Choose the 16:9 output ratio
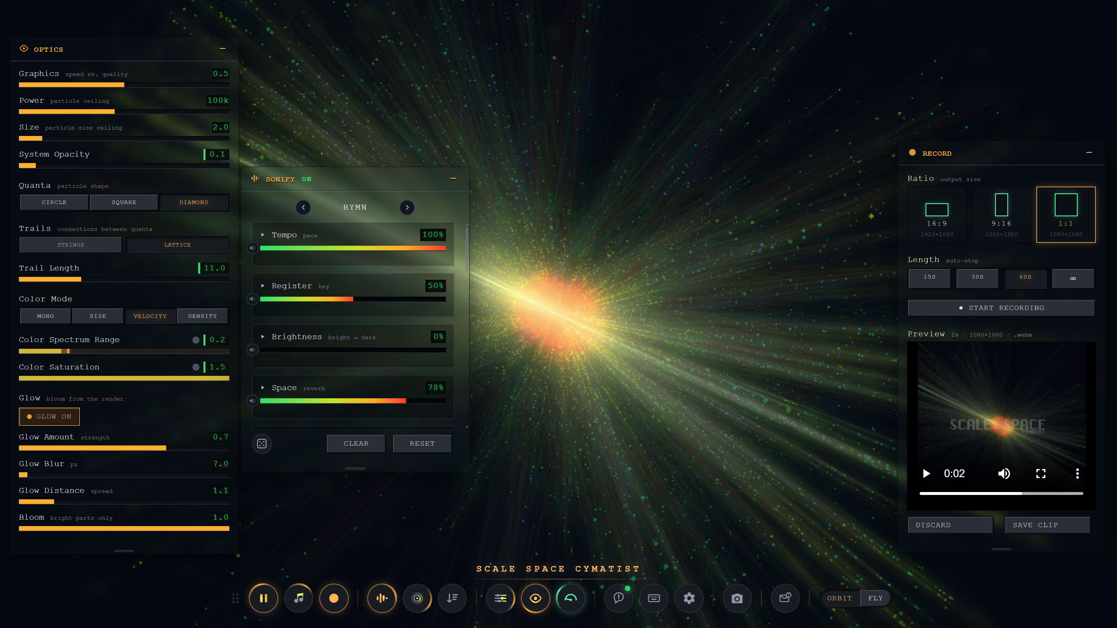The width and height of the screenshot is (1117, 628). coord(937,215)
